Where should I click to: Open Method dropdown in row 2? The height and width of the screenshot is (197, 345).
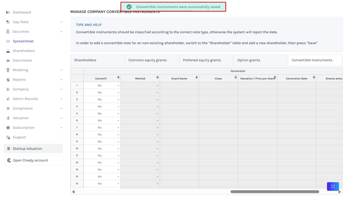[x=157, y=93]
